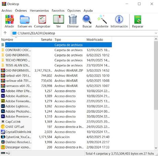Click the vertical scrollbar thumb
Screen dimensions: 158x156
pyautogui.click(x=156, y=75)
